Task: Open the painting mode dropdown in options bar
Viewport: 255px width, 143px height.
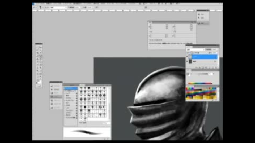Action: pyautogui.click(x=58, y=7)
